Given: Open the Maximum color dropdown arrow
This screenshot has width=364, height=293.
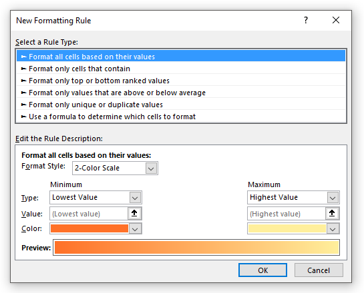Looking at the screenshot, I should pos(333,229).
